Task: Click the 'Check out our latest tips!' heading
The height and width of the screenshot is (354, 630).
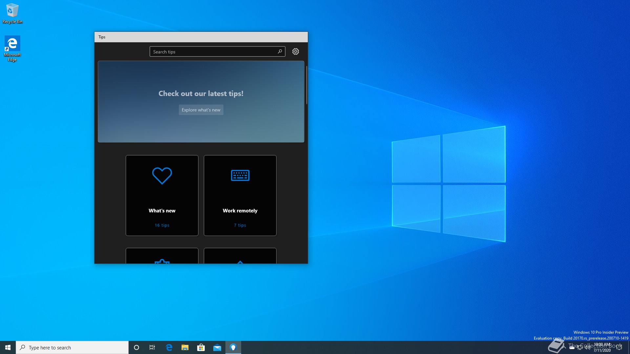Action: tap(201, 93)
